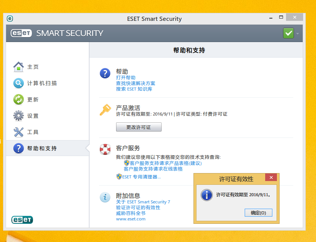Click the ESET logo at sidebar bottom

(x=22, y=220)
